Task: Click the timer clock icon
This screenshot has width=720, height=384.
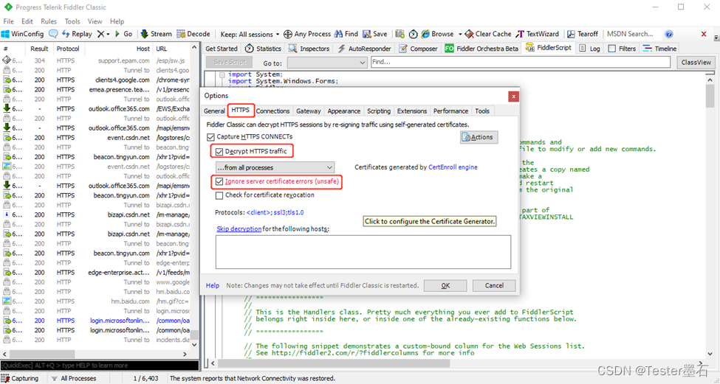Action: [414, 34]
